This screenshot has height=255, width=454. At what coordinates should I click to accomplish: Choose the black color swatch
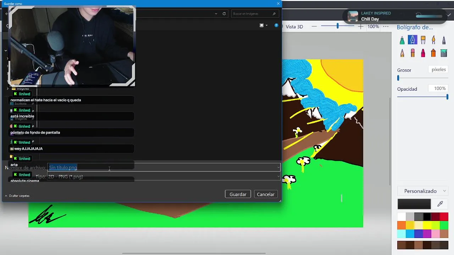tap(427, 216)
